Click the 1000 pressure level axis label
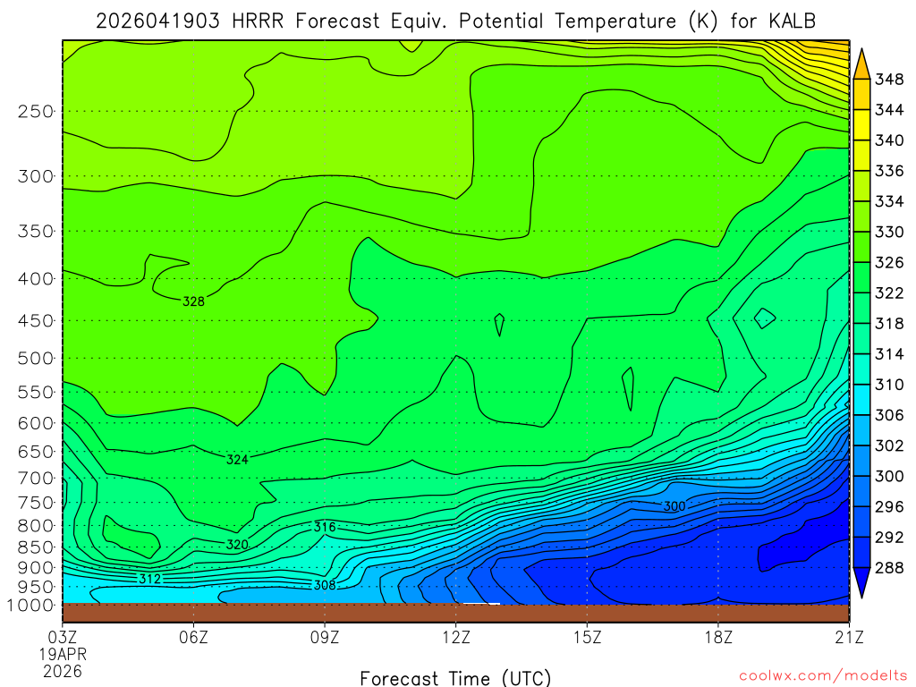The width and height of the screenshot is (916, 687). tap(30, 606)
